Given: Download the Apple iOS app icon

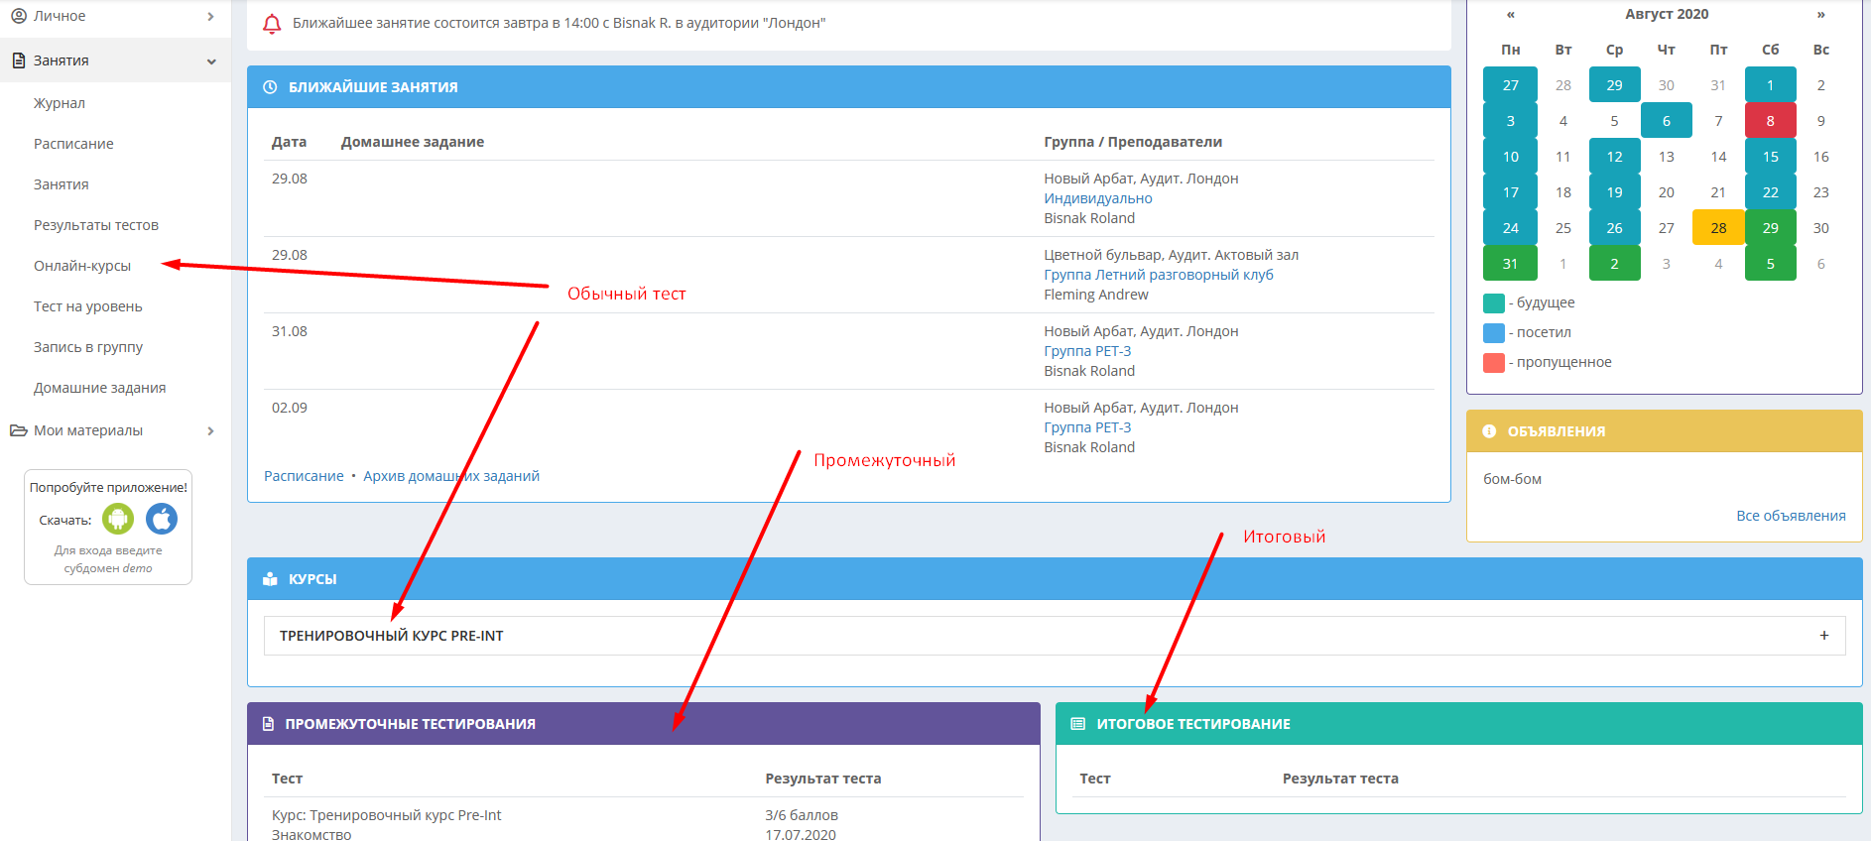Looking at the screenshot, I should click(x=162, y=519).
